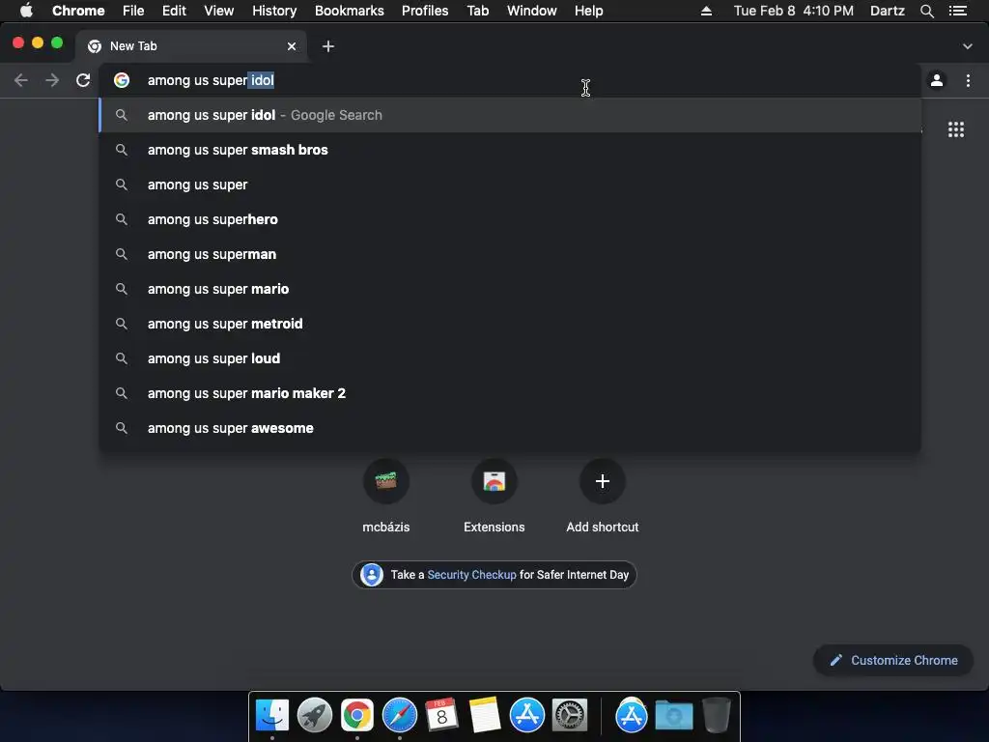Open the Chrome menu in the menu bar
Screen dimensions: 989x742
pyautogui.click(x=78, y=11)
